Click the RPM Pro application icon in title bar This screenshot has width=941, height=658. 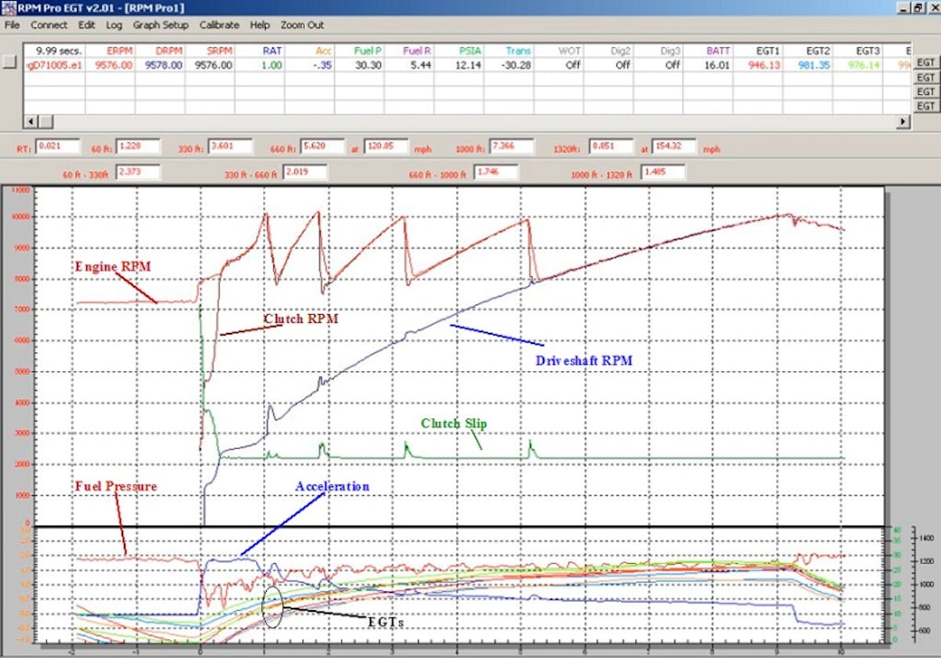[x=8, y=7]
